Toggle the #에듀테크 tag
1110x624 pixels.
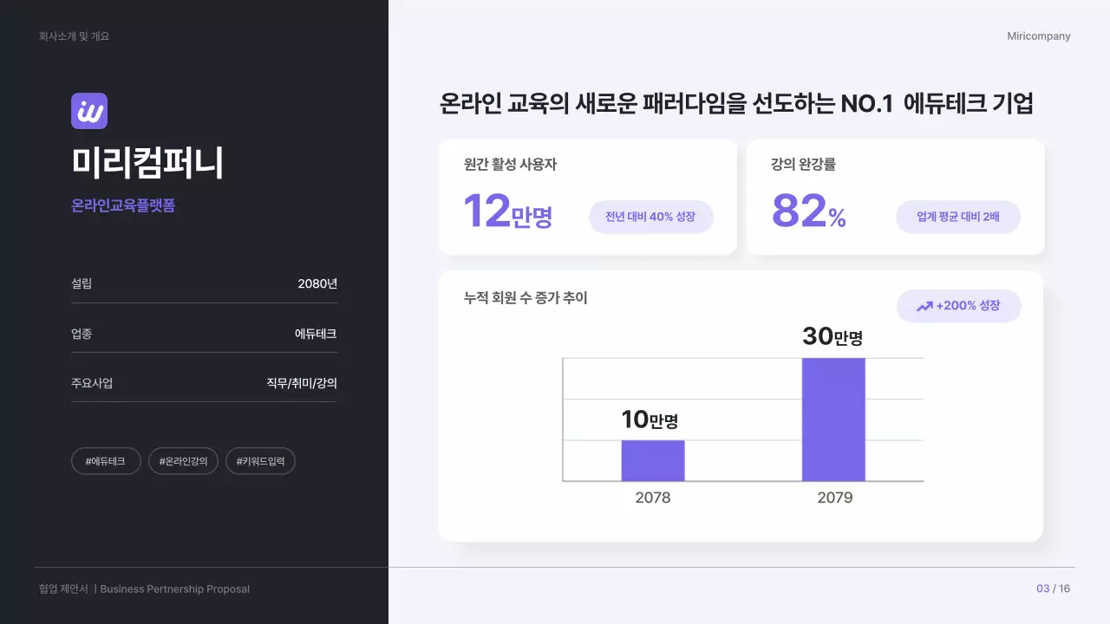coord(106,460)
